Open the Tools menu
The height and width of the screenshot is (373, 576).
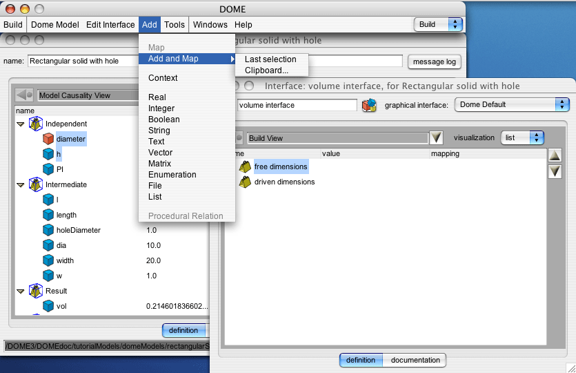click(x=174, y=25)
